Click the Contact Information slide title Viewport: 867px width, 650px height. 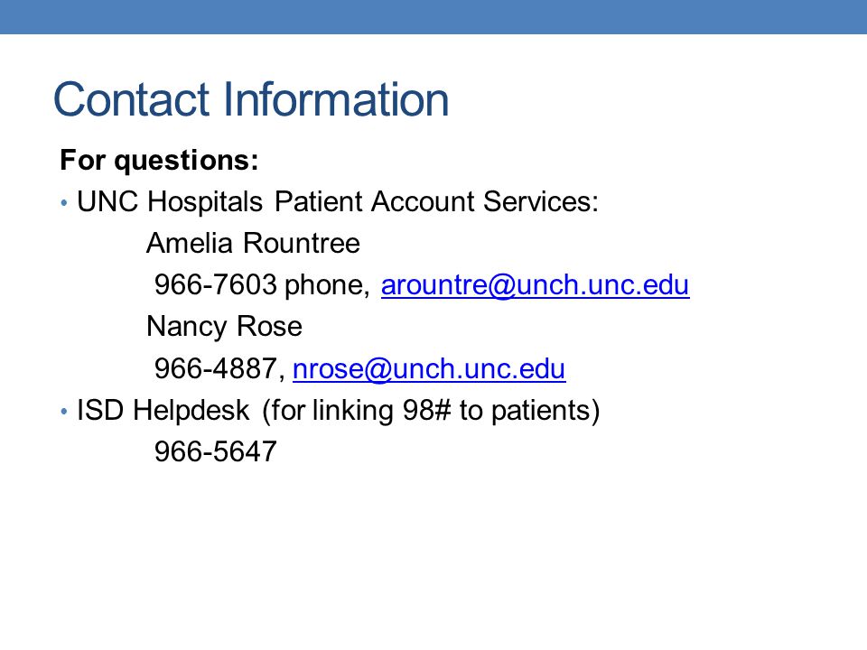click(251, 99)
